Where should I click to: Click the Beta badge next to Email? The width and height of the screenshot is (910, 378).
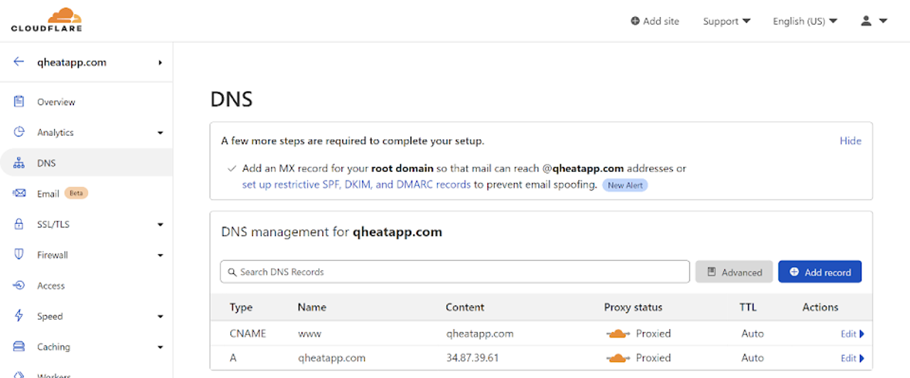pyautogui.click(x=76, y=193)
